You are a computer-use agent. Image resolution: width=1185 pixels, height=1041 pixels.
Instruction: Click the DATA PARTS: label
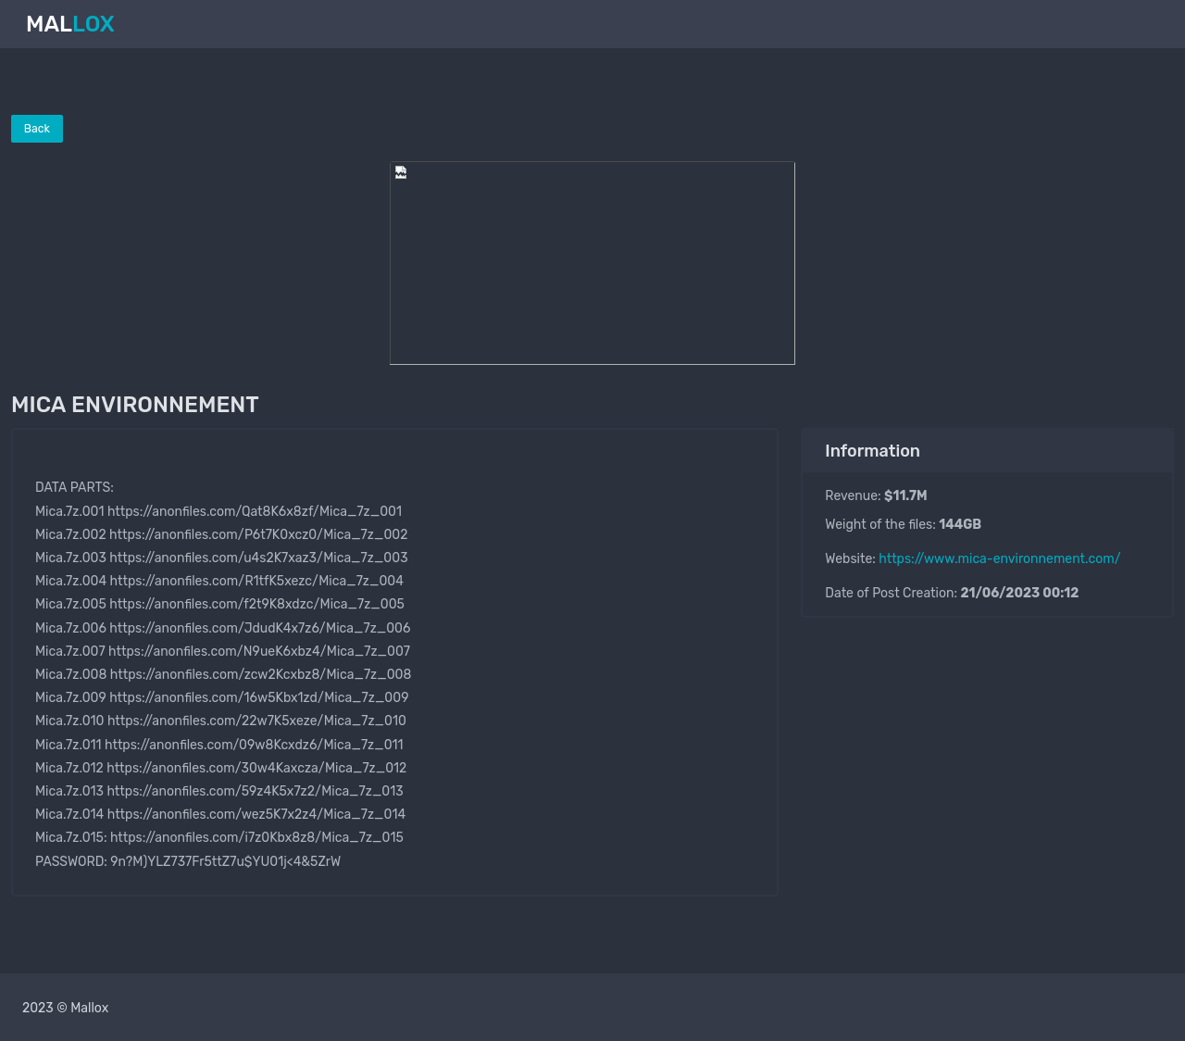[x=74, y=487]
